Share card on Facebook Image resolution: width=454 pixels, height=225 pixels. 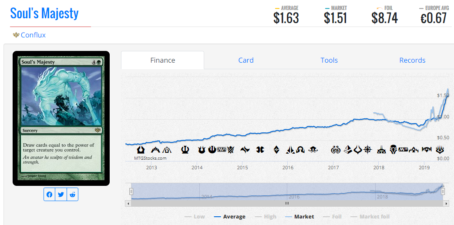(x=50, y=195)
